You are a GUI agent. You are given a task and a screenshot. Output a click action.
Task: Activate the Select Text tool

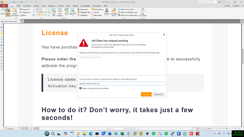point(8,12)
